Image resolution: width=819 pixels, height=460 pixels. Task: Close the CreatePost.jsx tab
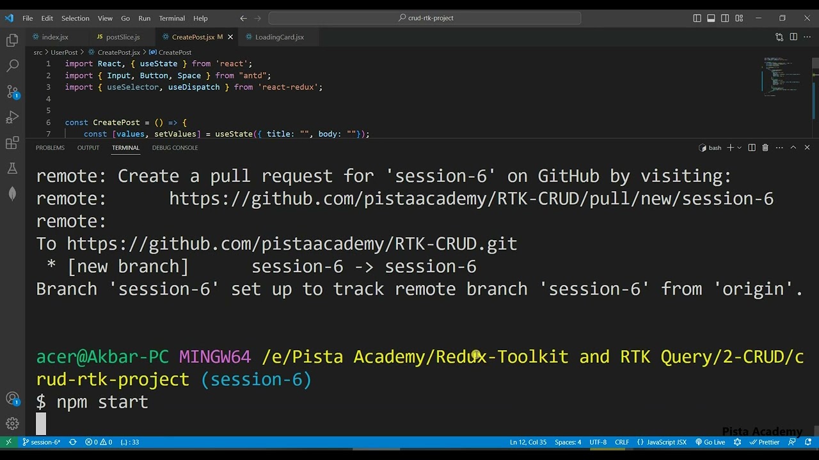tap(230, 37)
